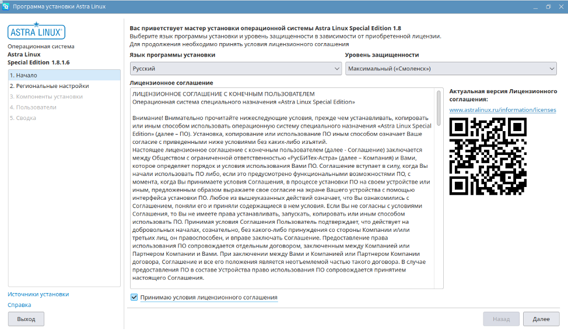The height and width of the screenshot is (335, 568).
Task: Click the Назад button
Action: click(x=500, y=319)
